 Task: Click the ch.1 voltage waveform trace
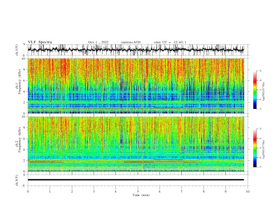click(x=136, y=50)
